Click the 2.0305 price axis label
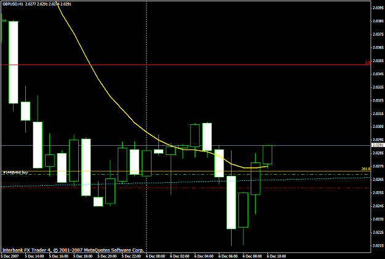This screenshot has height=259, width=385. (378, 127)
